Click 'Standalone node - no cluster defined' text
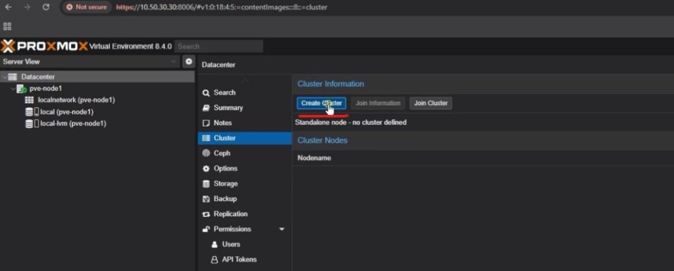Viewport: 674px width, 271px height. tap(351, 122)
